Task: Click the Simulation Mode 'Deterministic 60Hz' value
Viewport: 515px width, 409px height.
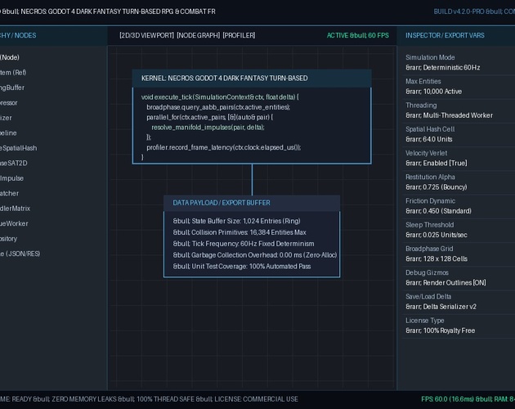Action: pos(443,68)
